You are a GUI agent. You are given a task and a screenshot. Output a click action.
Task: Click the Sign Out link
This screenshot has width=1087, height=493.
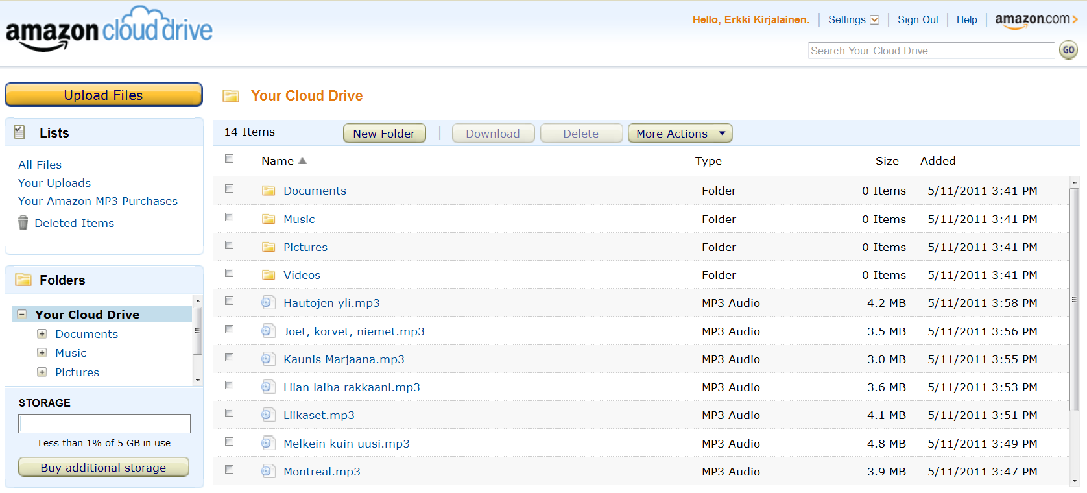pyautogui.click(x=918, y=20)
